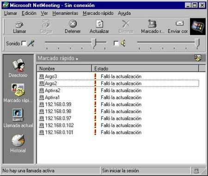208x176 pixels.
Task: Open the Ayuda menu
Action: pyautogui.click(x=124, y=13)
